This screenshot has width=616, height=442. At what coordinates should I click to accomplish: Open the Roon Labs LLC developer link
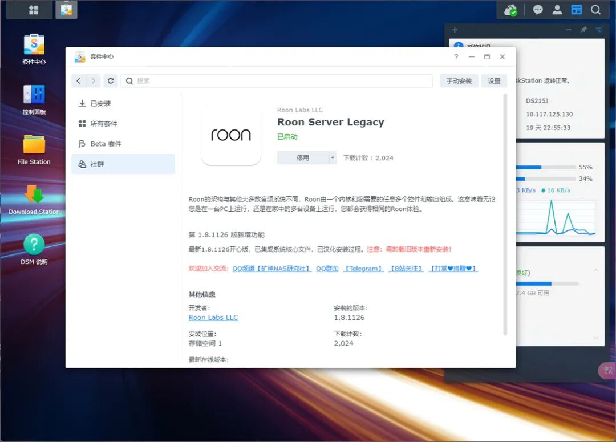(x=213, y=318)
